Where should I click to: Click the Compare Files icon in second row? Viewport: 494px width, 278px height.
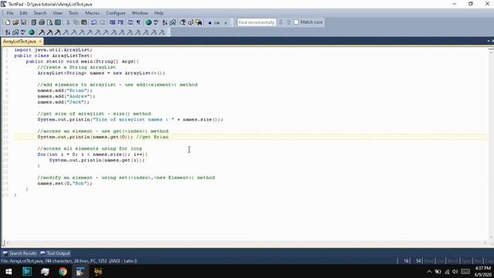pyautogui.click(x=15, y=32)
